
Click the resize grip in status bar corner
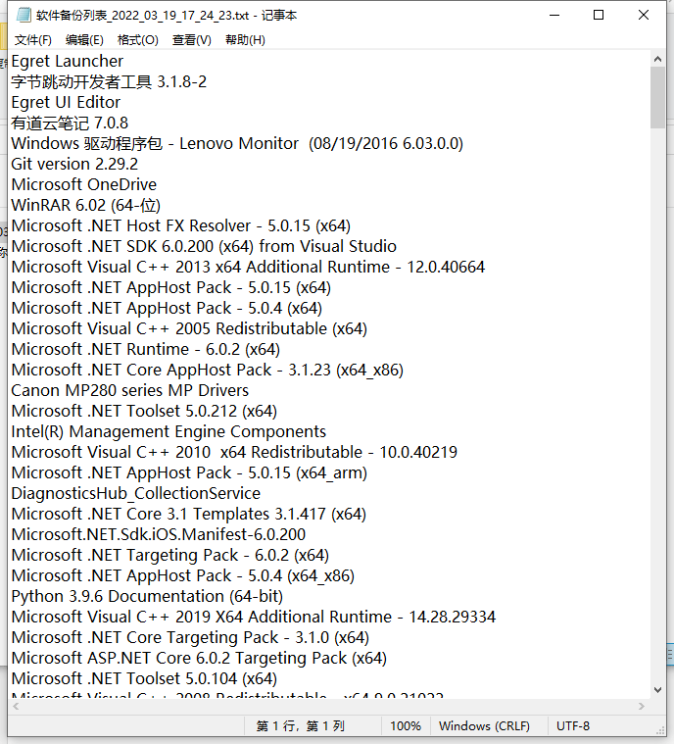pyautogui.click(x=660, y=730)
